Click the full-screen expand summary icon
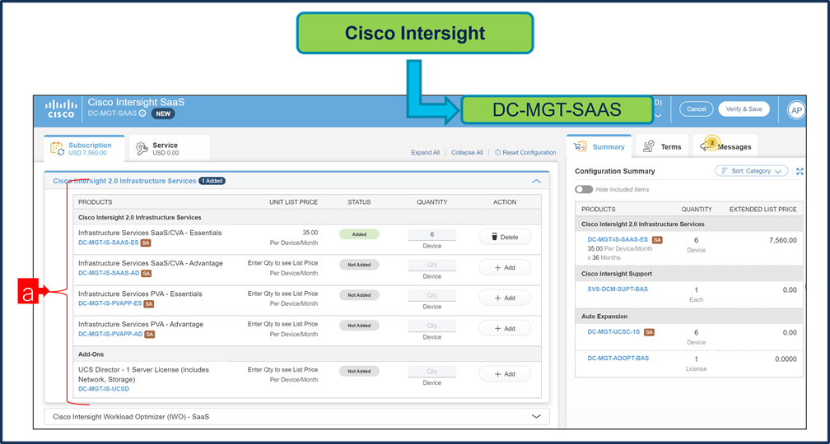 click(x=800, y=171)
